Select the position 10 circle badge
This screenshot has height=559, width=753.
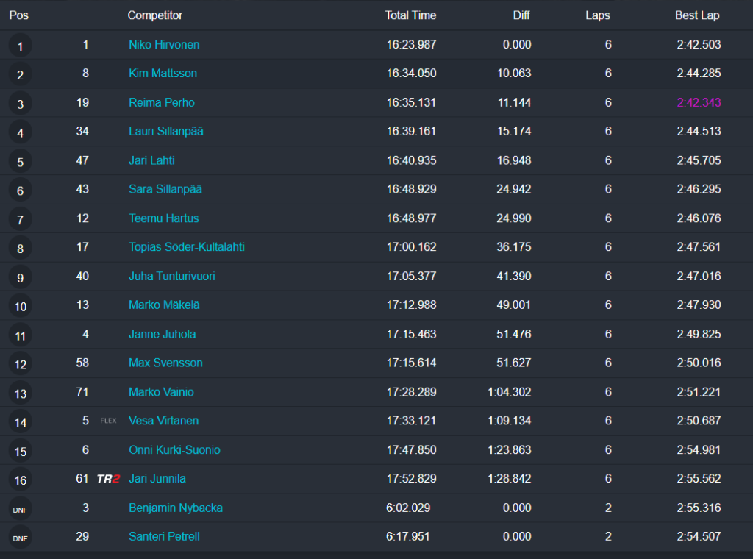(x=20, y=306)
